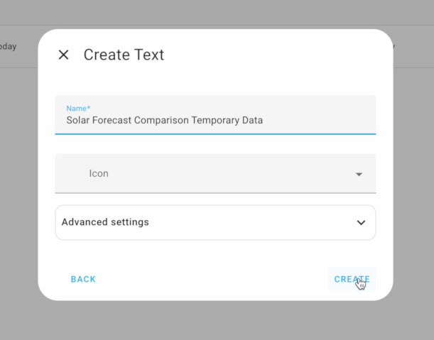This screenshot has width=434, height=340.
Task: Expand the Advanced settings section
Action: (x=215, y=222)
